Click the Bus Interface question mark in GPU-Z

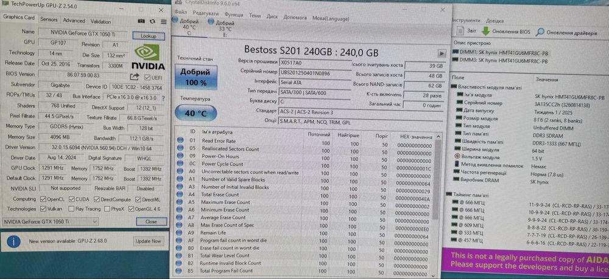point(163,98)
